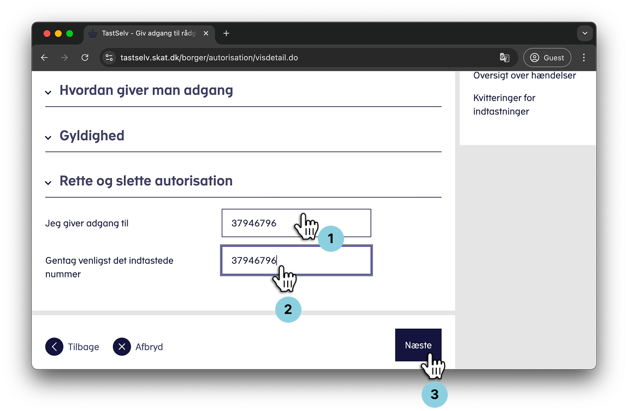628x411 pixels.
Task: Close the TastSelv tab
Action: coord(206,34)
